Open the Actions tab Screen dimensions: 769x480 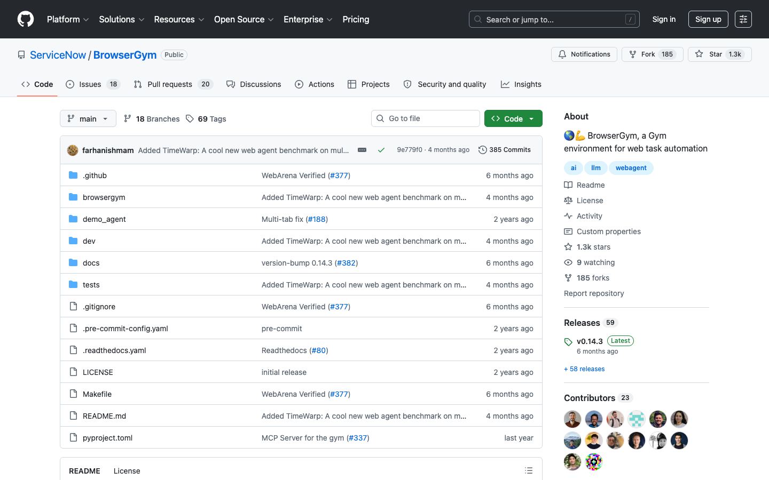click(315, 84)
